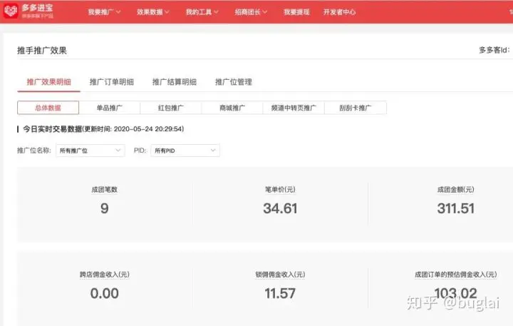Click the 跨店佣金收入 value 0.00
This screenshot has height=326, width=513.
tap(104, 293)
